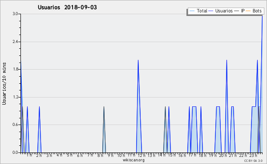The image size is (267, 164).
Task: Click the 3.0 value on the y-axis
Action: coord(15,14)
